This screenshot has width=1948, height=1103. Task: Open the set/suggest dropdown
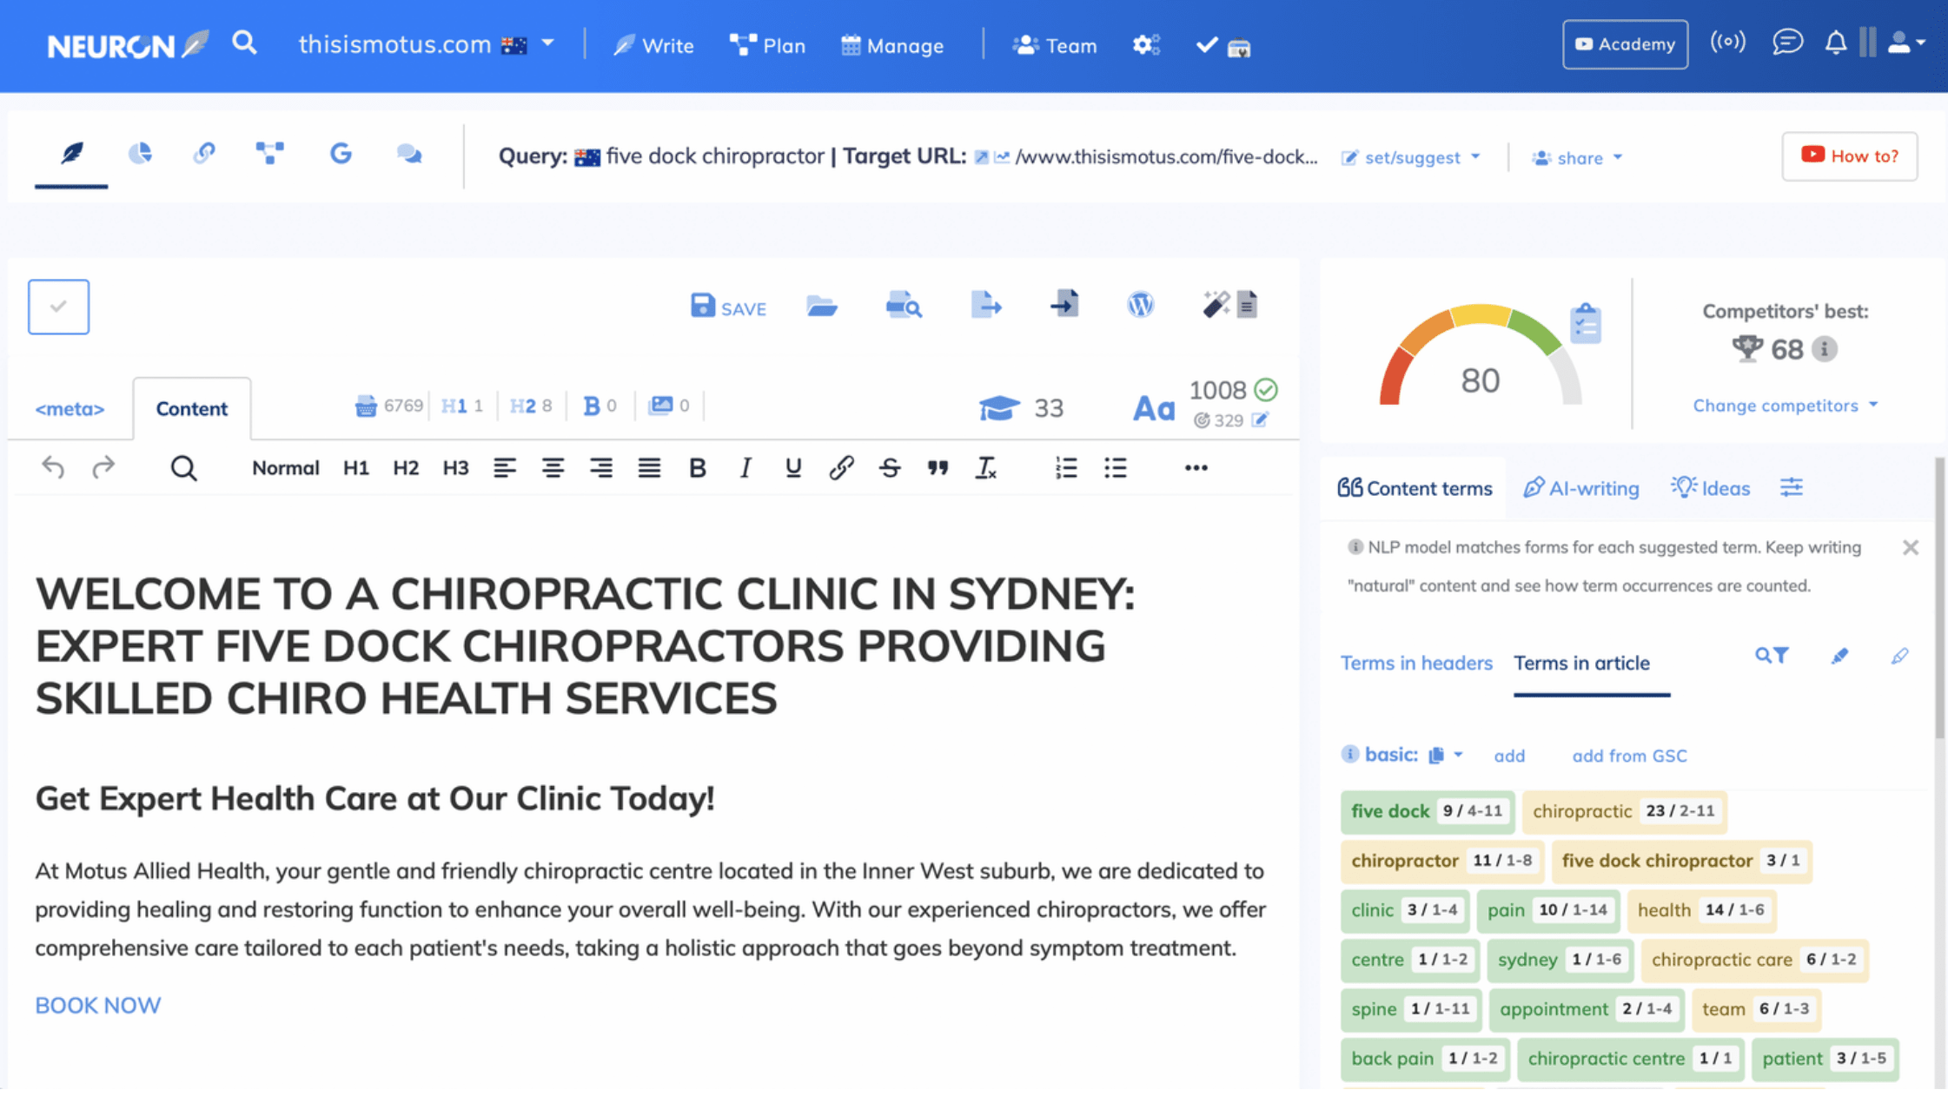click(x=1412, y=157)
